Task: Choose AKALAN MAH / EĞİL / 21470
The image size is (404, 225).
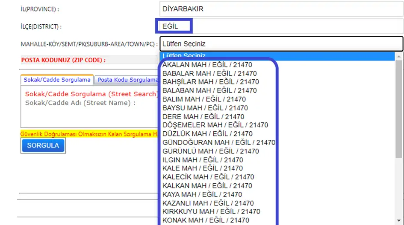Action: pos(207,65)
